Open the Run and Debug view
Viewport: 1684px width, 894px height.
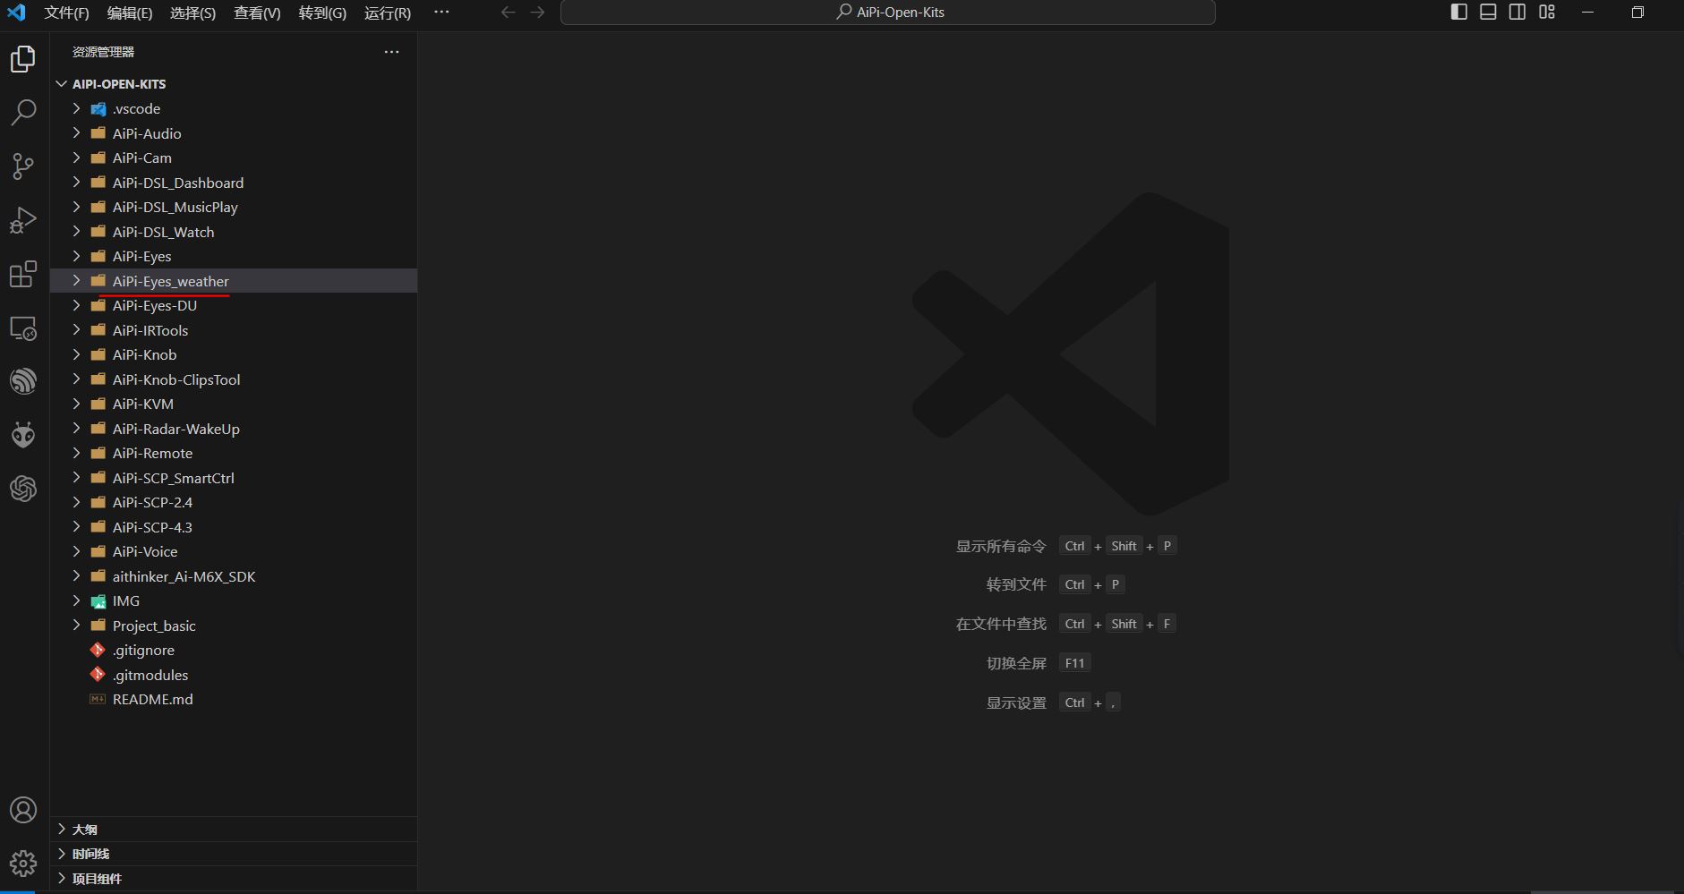(23, 220)
